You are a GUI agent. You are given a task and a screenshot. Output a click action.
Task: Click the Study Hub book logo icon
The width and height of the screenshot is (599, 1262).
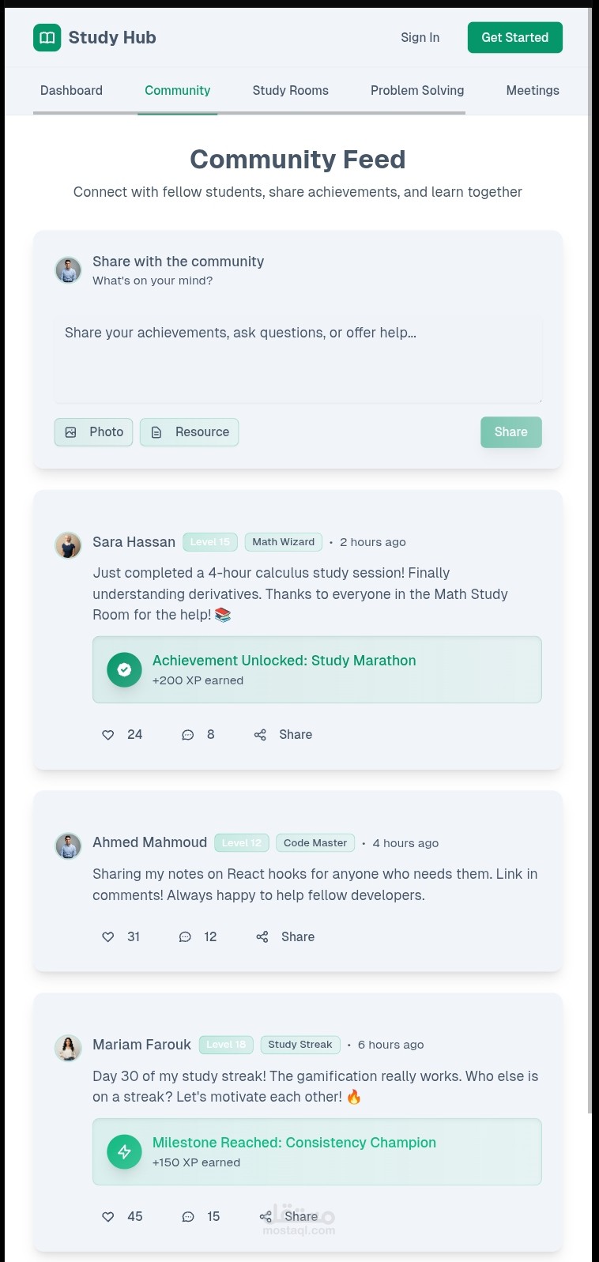(47, 37)
